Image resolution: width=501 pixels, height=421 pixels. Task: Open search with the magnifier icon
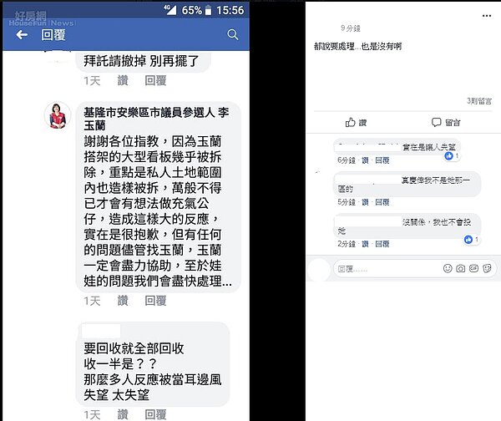pyautogui.click(x=233, y=34)
